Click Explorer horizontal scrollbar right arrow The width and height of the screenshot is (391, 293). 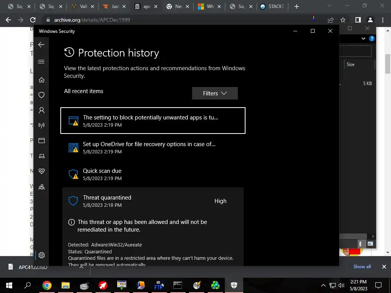click(373, 236)
